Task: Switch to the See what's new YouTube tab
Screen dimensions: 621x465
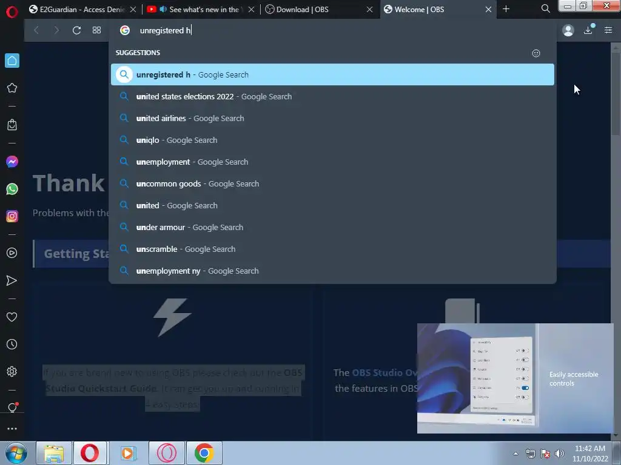Action: click(x=200, y=10)
